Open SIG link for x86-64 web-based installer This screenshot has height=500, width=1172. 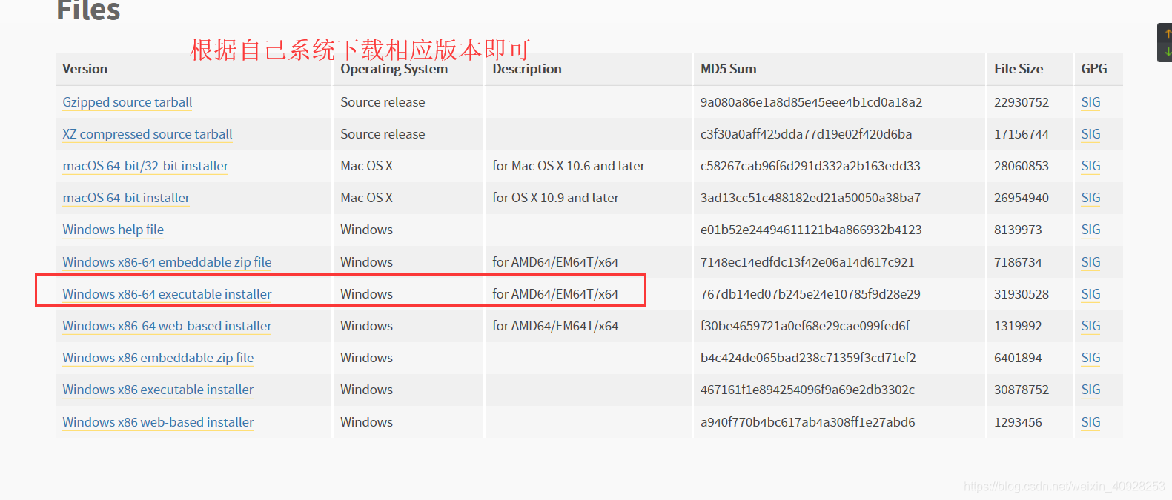pyautogui.click(x=1090, y=326)
